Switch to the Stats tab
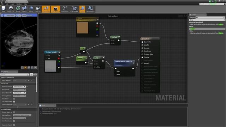Viewport: 226px width, 127px height. 47,105
